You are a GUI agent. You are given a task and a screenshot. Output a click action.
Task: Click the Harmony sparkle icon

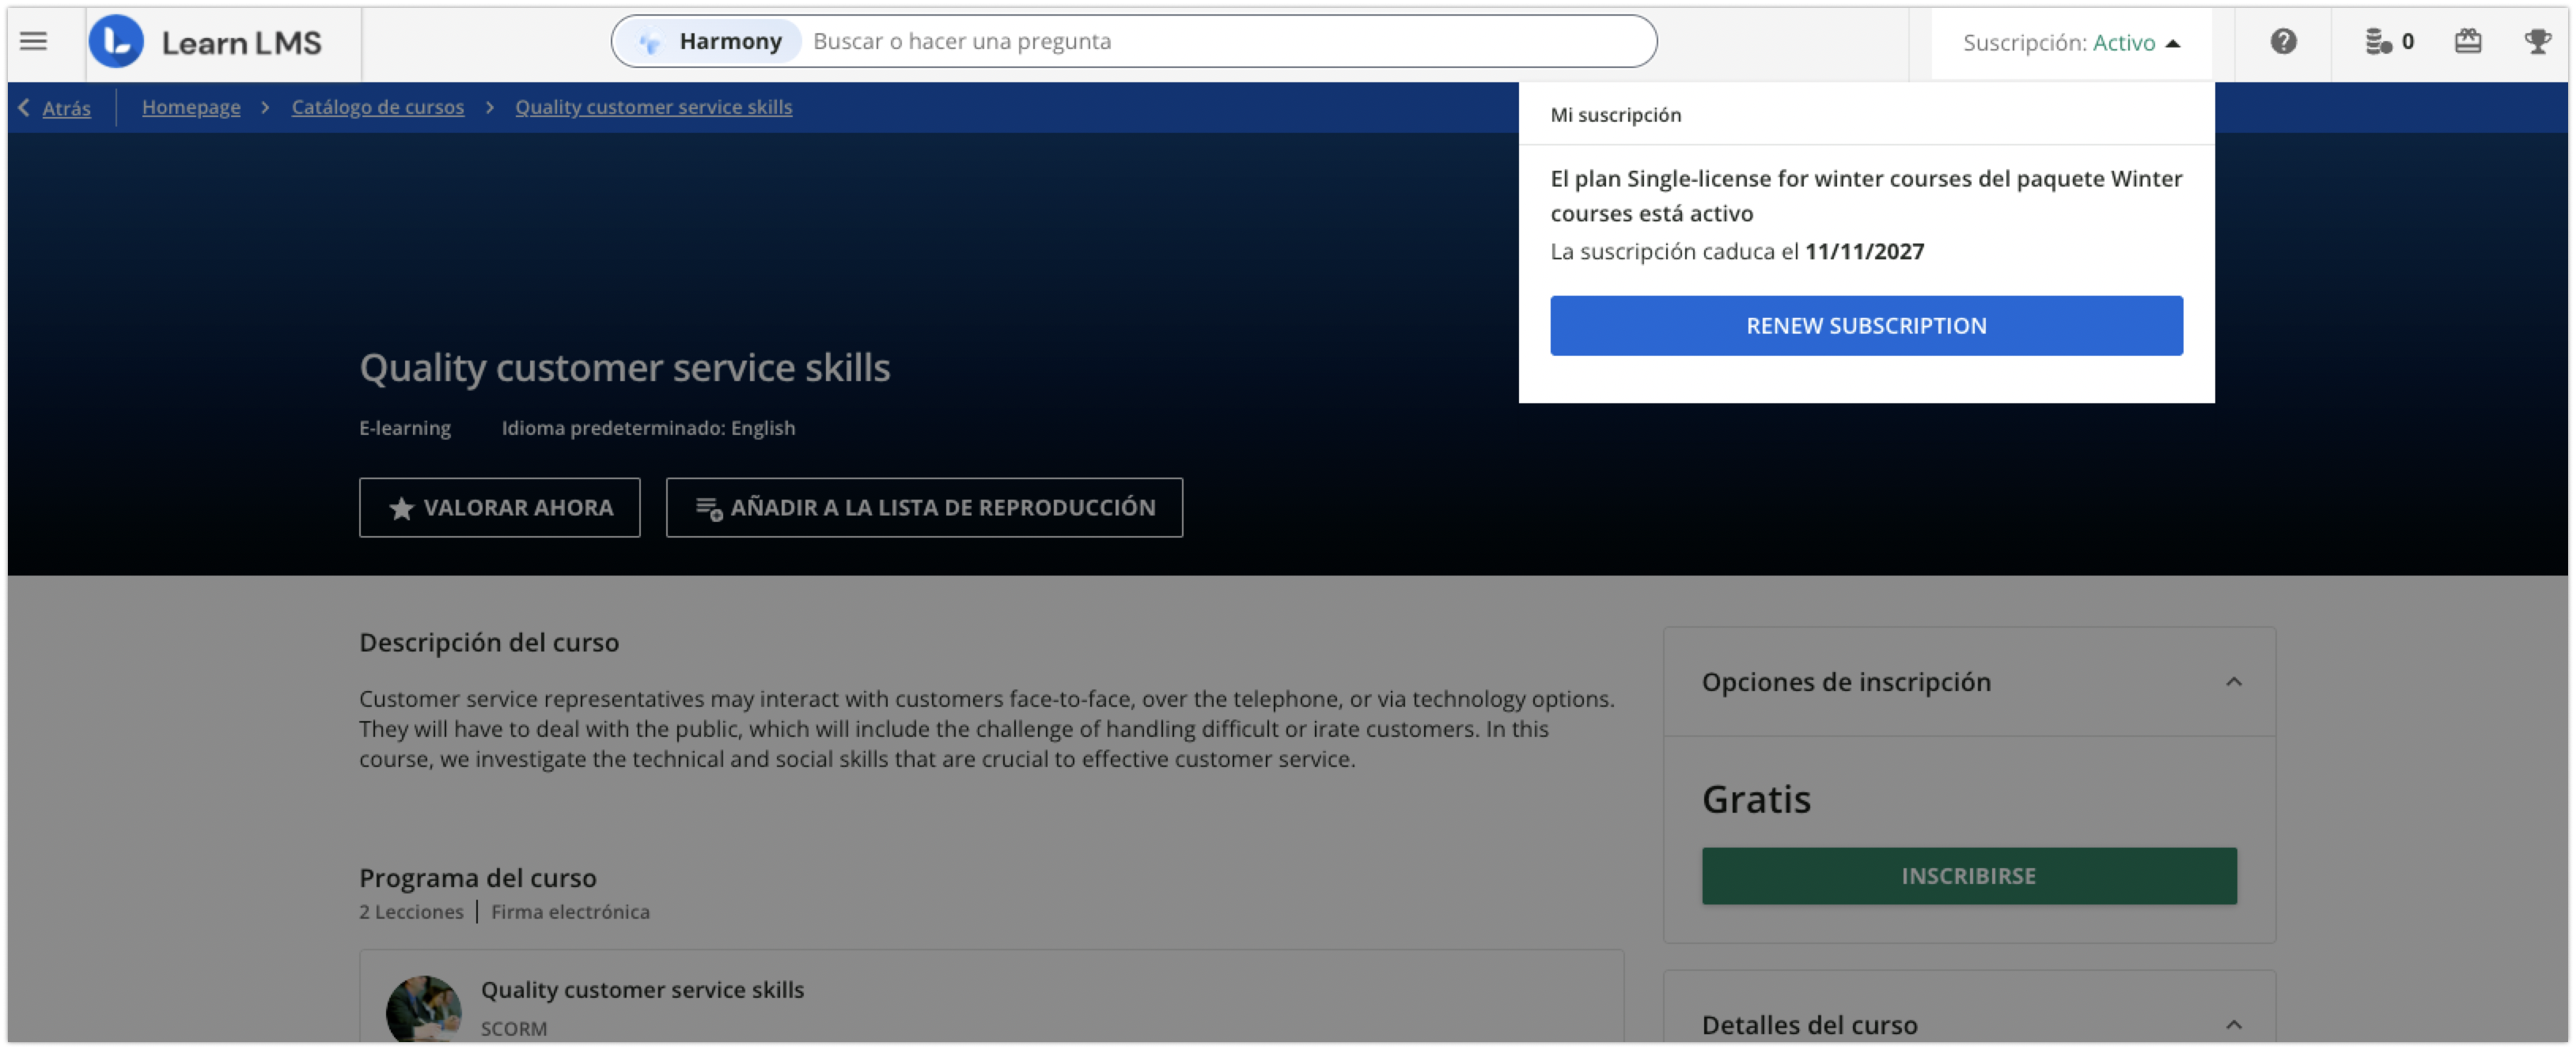pos(650,42)
